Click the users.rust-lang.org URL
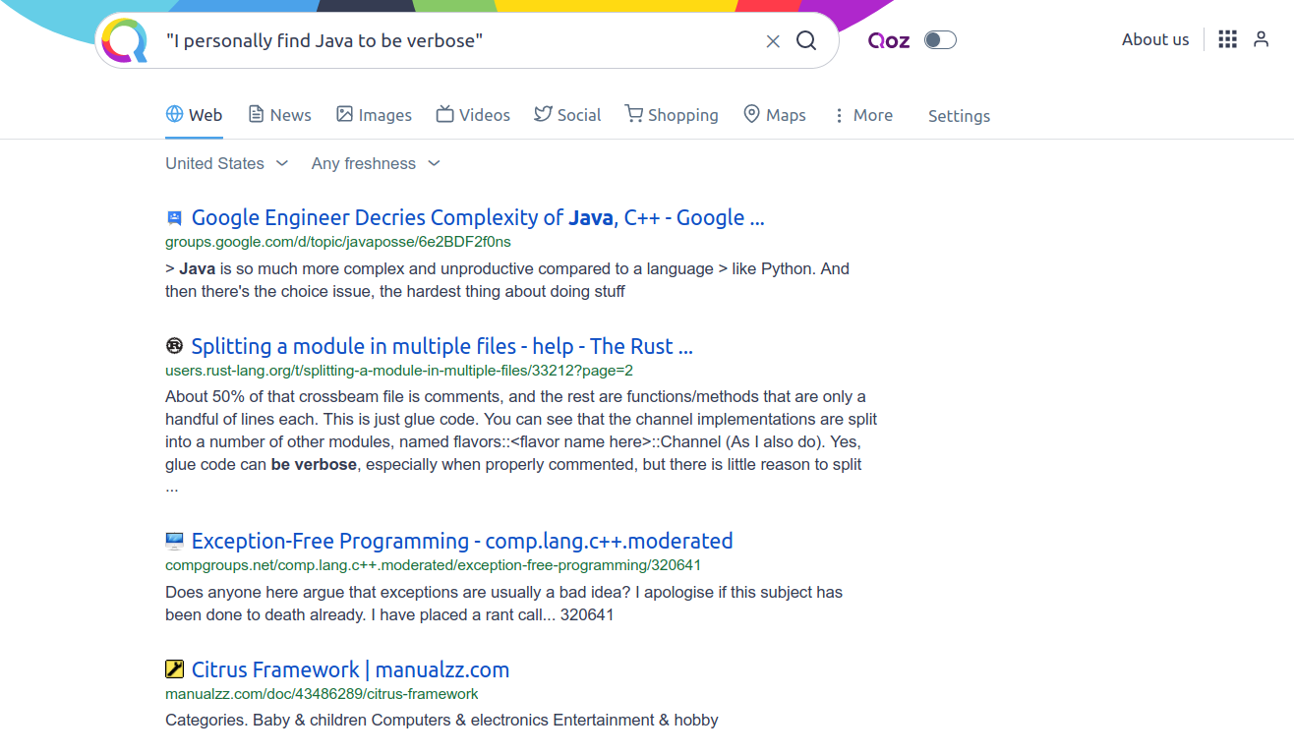1294x755 pixels. (399, 371)
